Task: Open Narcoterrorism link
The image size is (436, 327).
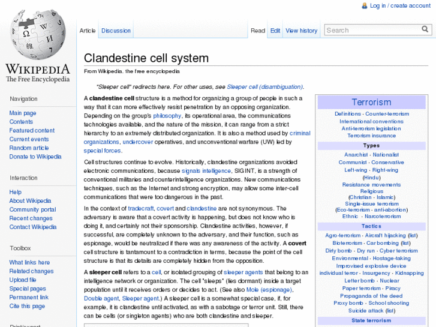Action: click(383, 216)
